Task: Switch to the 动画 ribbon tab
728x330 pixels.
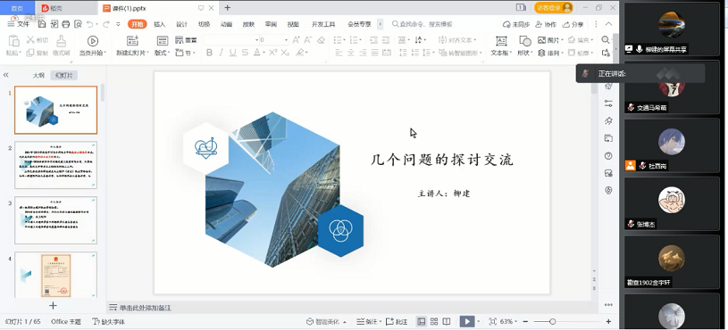Action: [x=226, y=24]
